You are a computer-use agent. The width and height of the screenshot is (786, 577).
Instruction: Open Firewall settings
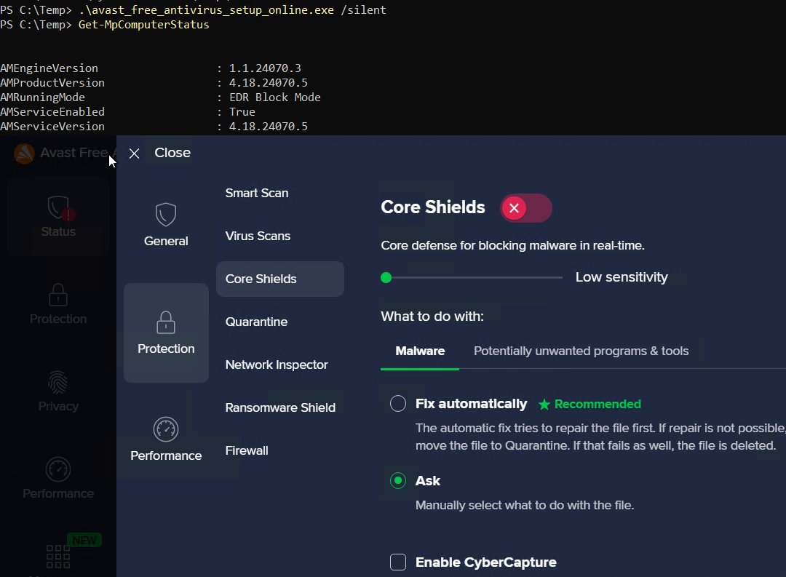(x=247, y=450)
